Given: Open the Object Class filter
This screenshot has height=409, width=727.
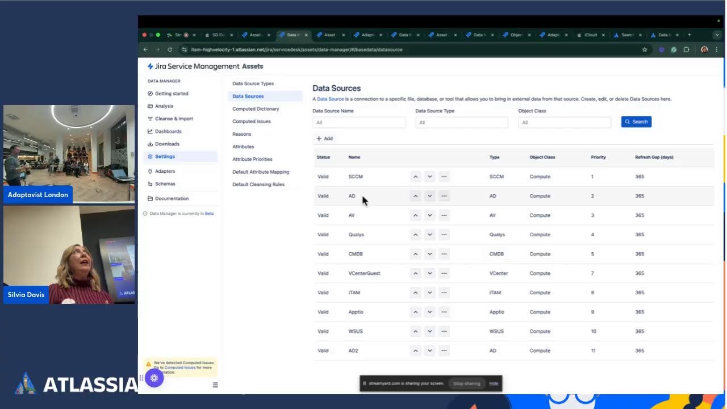Looking at the screenshot, I should (565, 122).
